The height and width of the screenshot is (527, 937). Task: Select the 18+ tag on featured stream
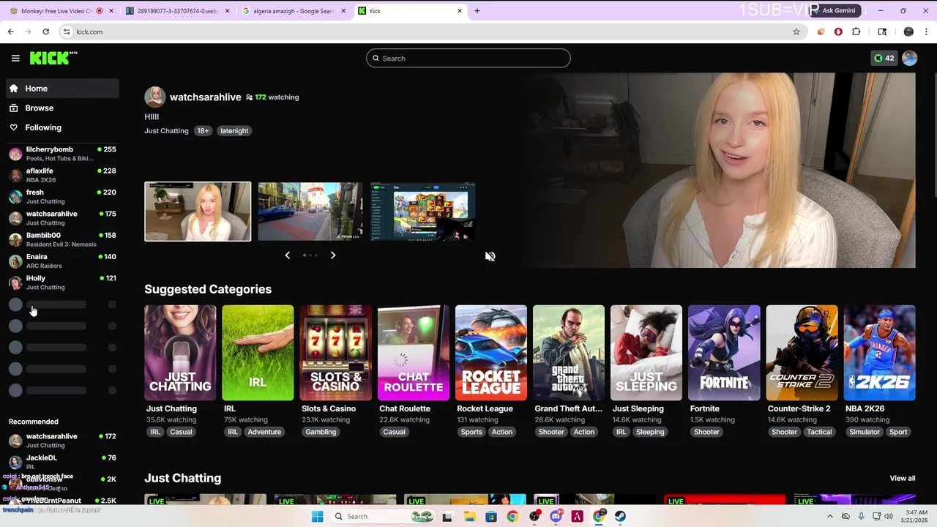(x=203, y=131)
